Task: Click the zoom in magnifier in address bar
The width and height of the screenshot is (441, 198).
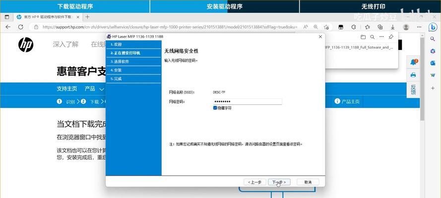Action: click(315, 27)
